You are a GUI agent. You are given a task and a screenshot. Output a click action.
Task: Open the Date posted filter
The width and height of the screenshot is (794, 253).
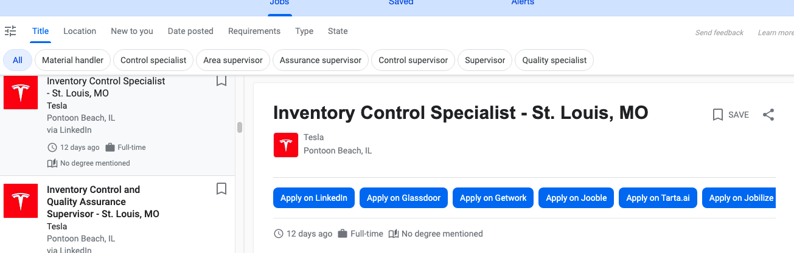[x=190, y=31]
